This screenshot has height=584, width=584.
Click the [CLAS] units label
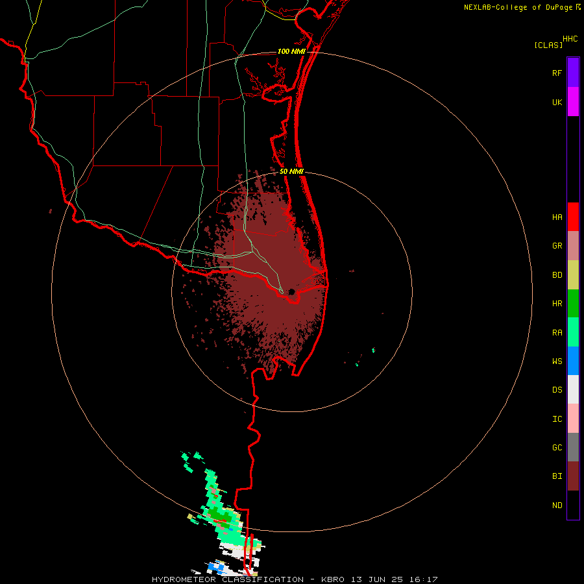click(548, 45)
